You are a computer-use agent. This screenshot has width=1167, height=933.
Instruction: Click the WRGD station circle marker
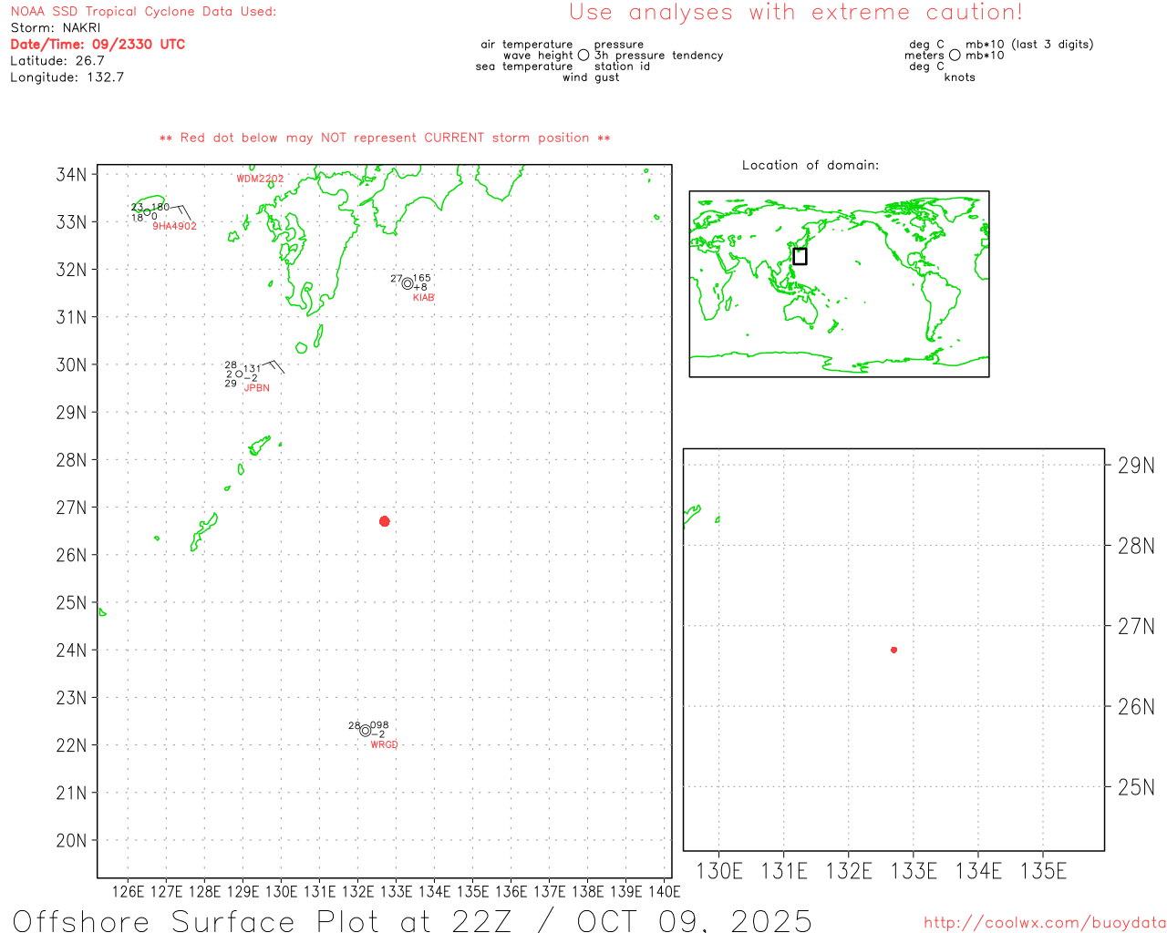(366, 730)
